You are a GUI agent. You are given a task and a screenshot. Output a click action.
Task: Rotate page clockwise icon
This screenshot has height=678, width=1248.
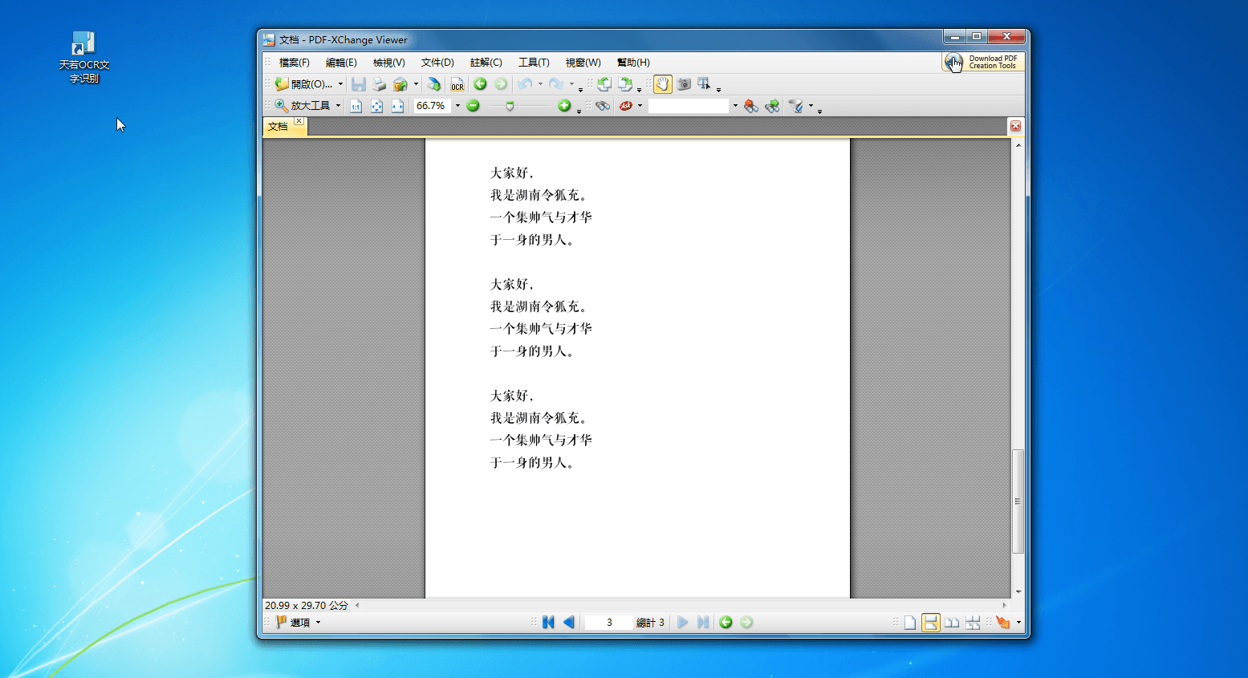[625, 84]
